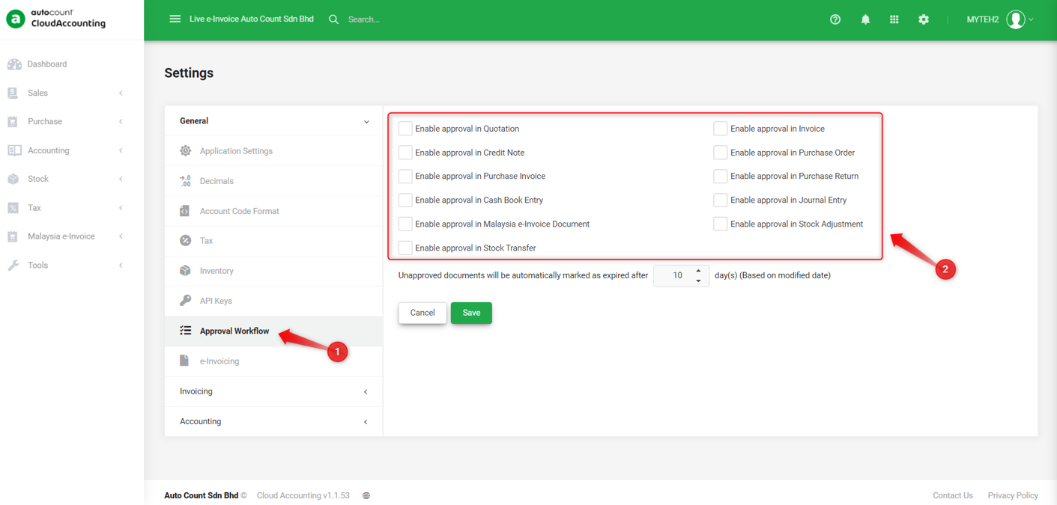1057x505 pixels.
Task: Click the Accounting icon in the sidebar
Action: coord(14,150)
